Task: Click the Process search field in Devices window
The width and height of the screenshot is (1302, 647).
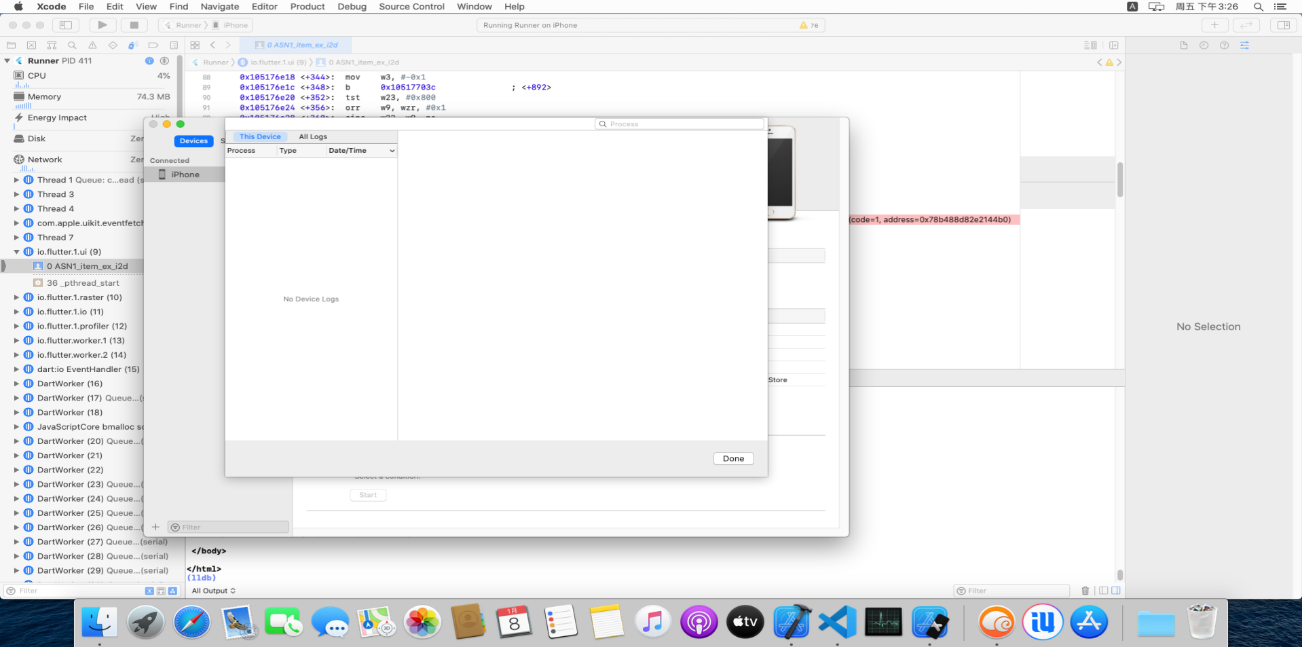Action: [680, 124]
